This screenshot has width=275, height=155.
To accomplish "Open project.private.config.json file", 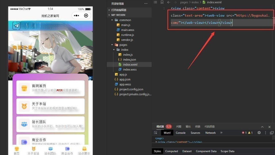I will (135, 94).
